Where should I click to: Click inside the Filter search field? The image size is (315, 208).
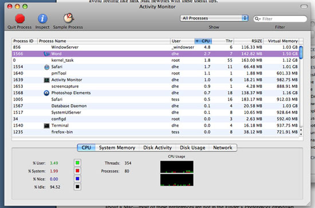point(280,19)
